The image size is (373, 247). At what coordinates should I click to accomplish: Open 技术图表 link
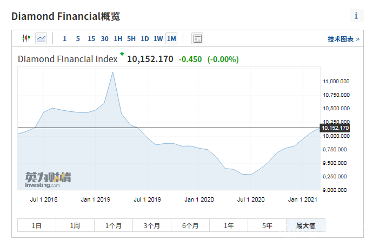(x=343, y=39)
